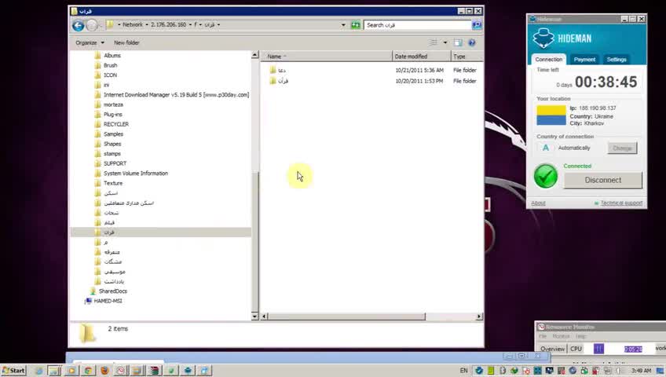Open the view options dropdown arrow
Screen dimensions: 666x377
[445, 42]
